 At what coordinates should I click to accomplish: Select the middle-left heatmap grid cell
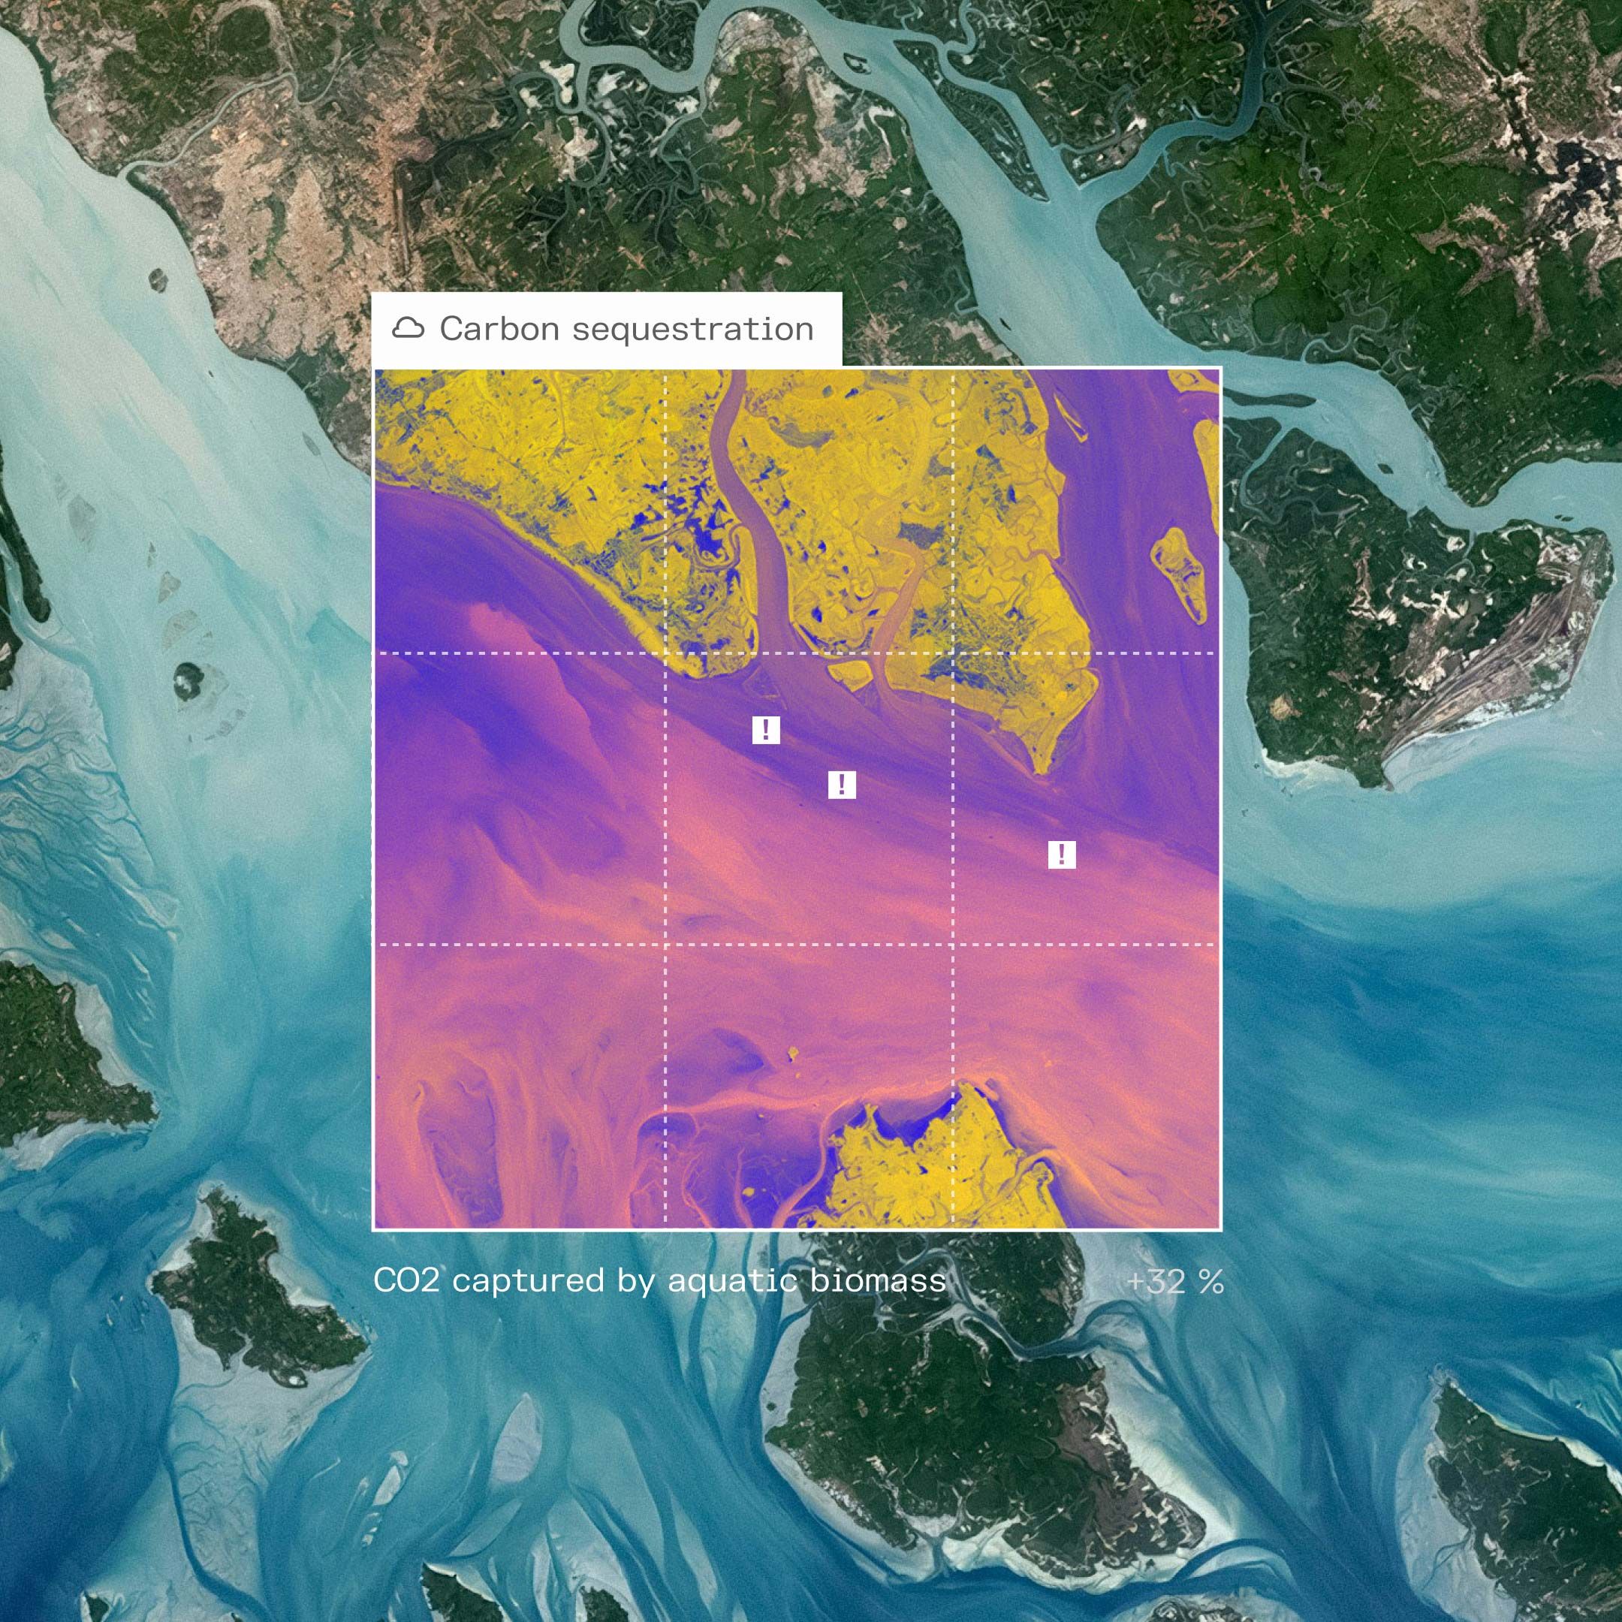pos(520,798)
